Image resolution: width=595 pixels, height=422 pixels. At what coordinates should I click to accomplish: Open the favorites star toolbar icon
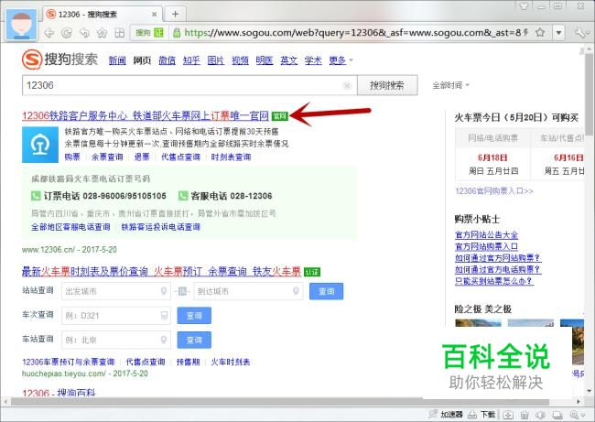tap(103, 33)
